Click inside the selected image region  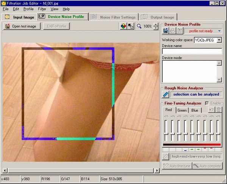pos(68,94)
